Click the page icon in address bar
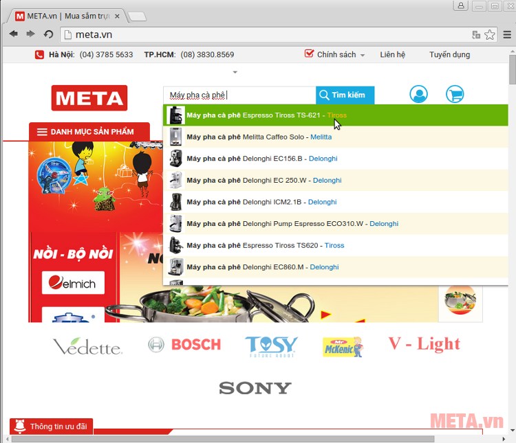The height and width of the screenshot is (443, 516). click(x=68, y=34)
